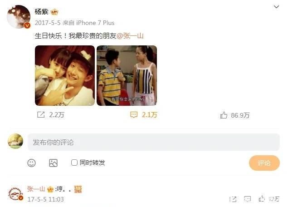Like 张一山's comment with thumbs-up icon
Viewport: 288px width, 207px height.
[262, 199]
